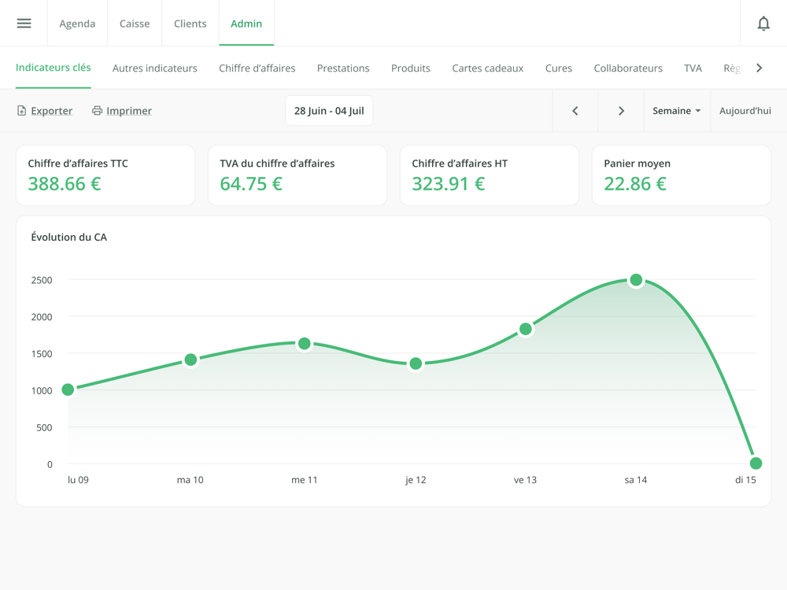Jump to Aujourd'hui

click(745, 111)
